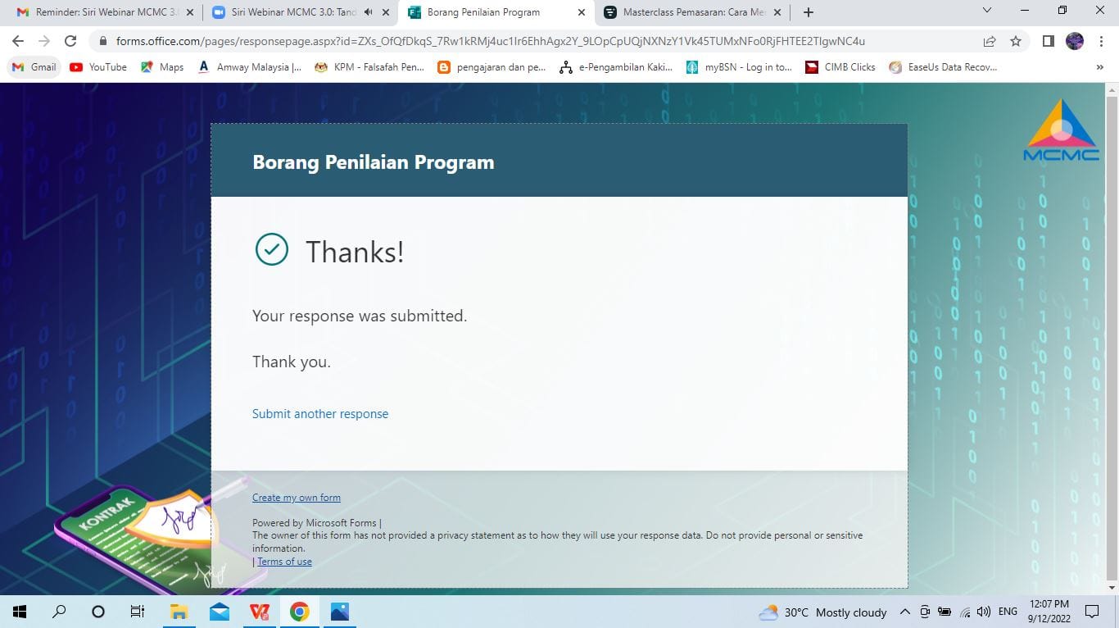Screen dimensions: 1119x628
Task: Expand the hidden bookmarks overflow chevron
Action: 1099,67
